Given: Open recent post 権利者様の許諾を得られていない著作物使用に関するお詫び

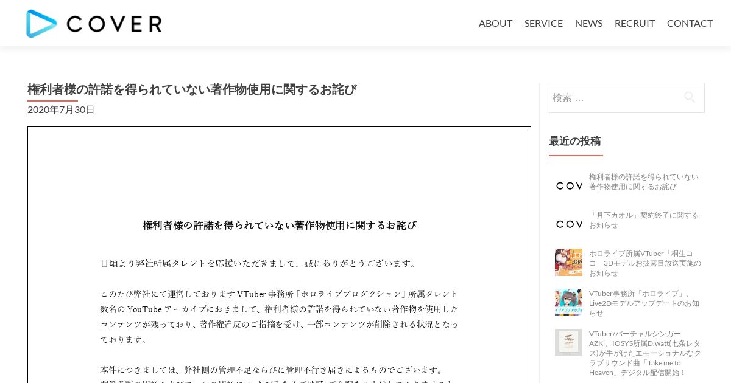Looking at the screenshot, I should point(644,182).
